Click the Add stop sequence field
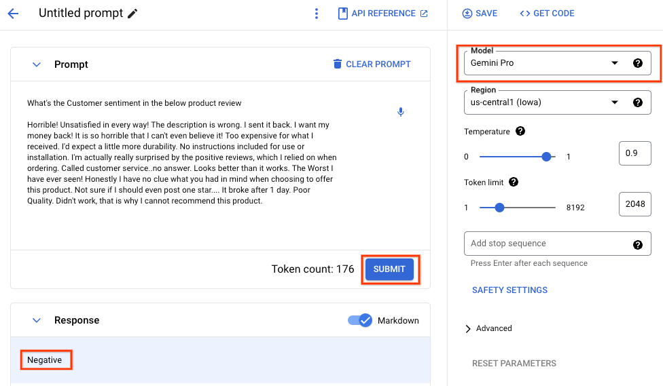 [547, 244]
